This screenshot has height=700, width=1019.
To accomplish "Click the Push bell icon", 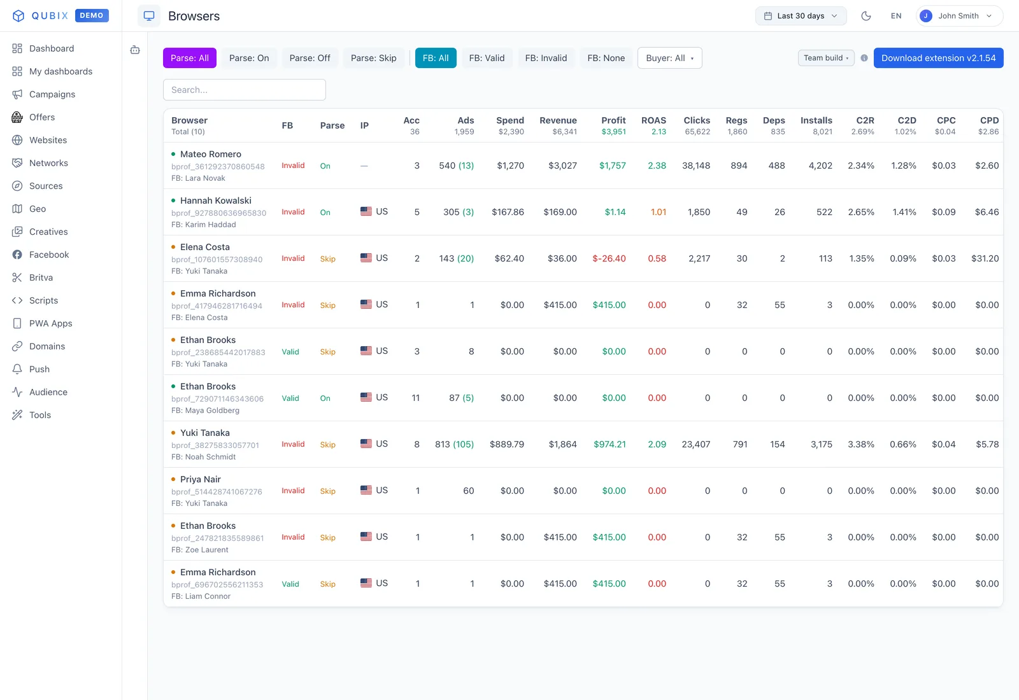I will (x=17, y=369).
